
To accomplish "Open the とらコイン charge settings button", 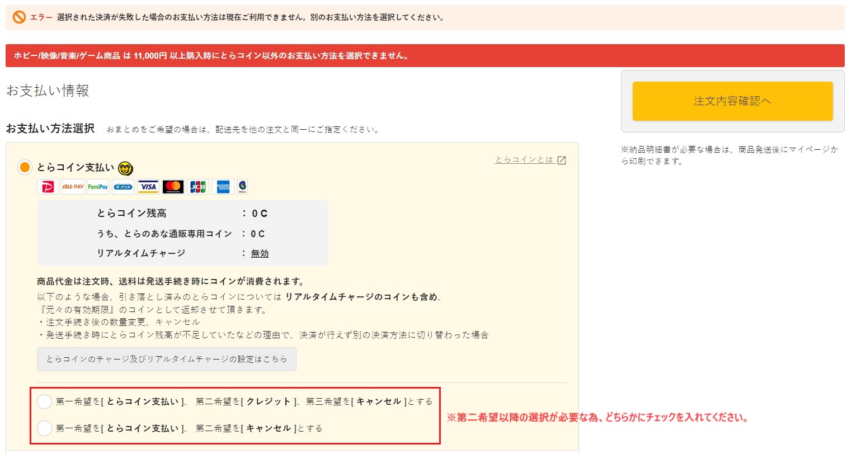I will (x=166, y=359).
